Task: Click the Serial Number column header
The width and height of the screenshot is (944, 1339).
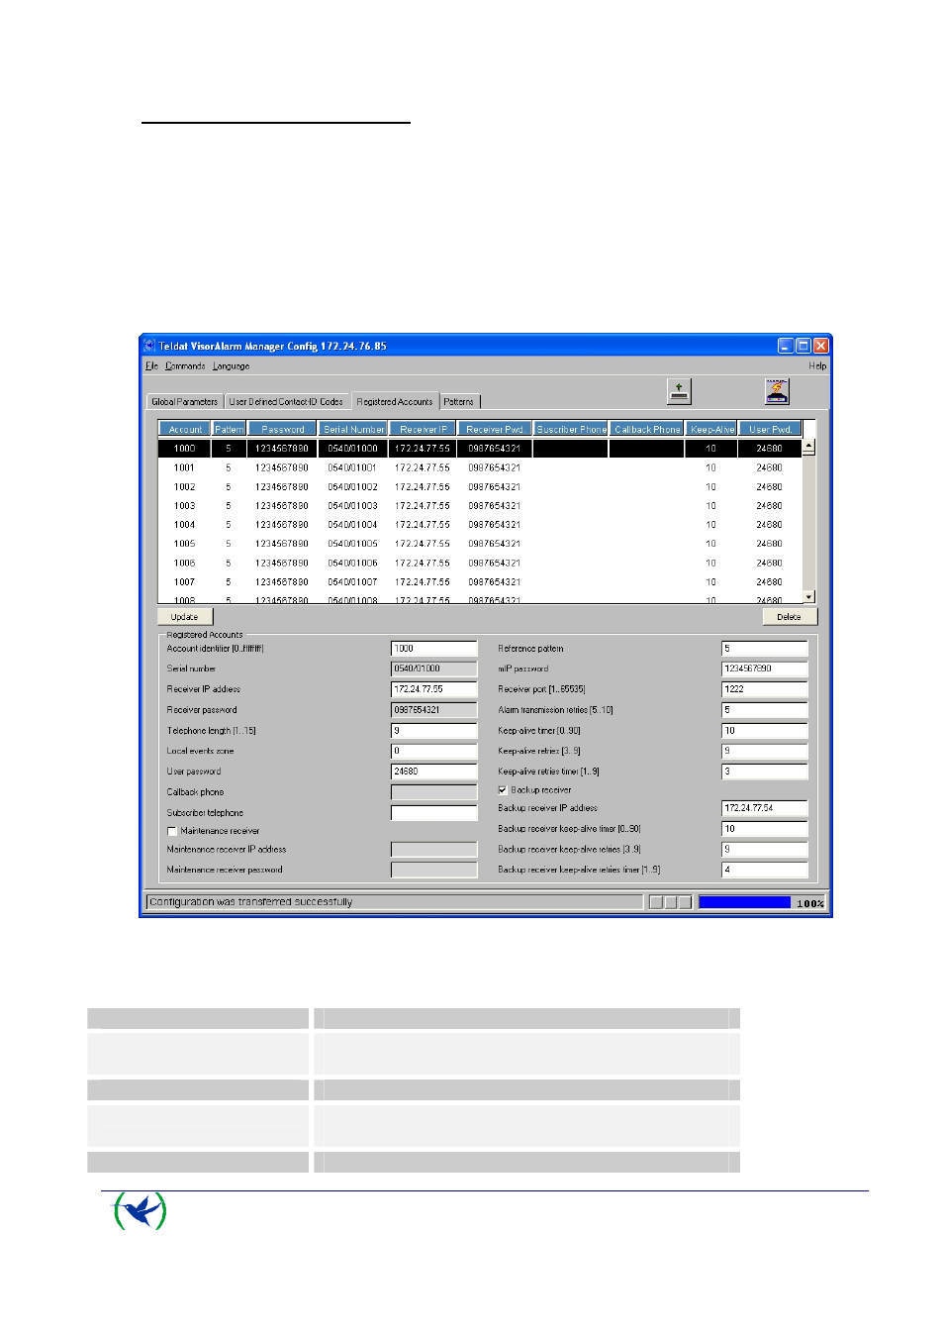Action: tap(353, 429)
